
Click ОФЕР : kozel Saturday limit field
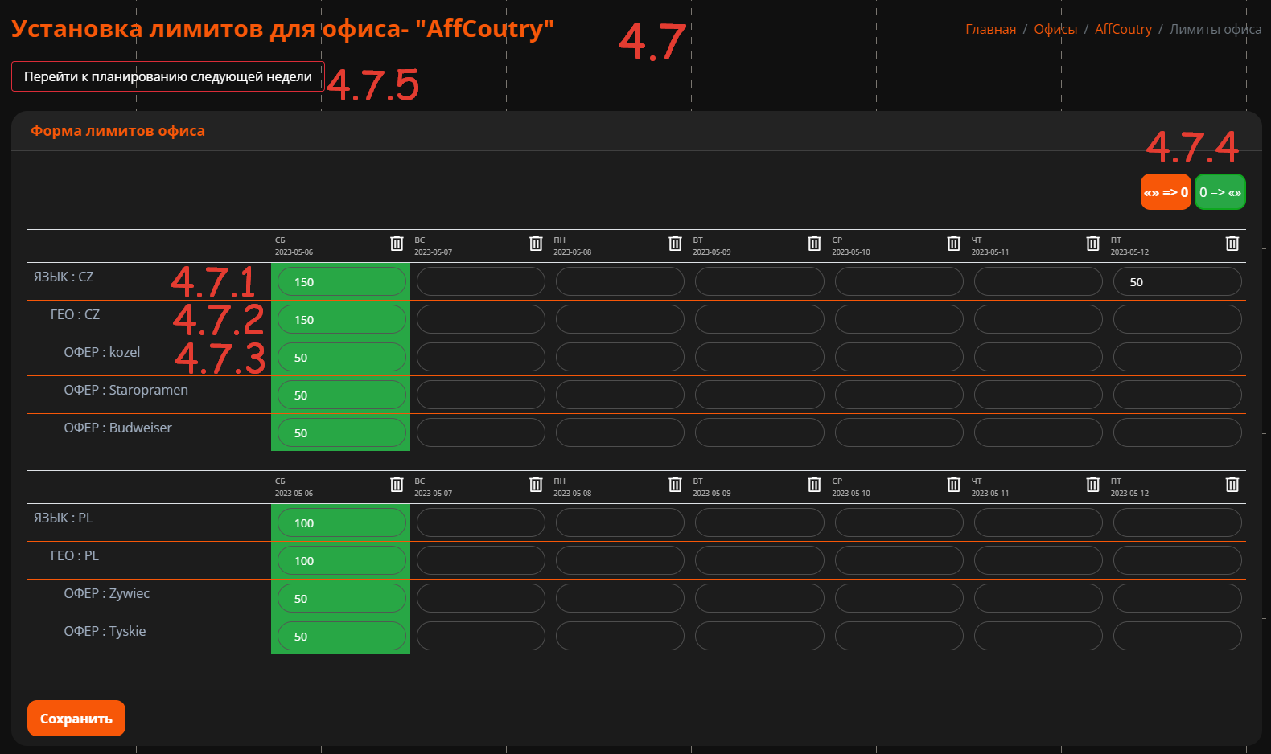pos(342,357)
